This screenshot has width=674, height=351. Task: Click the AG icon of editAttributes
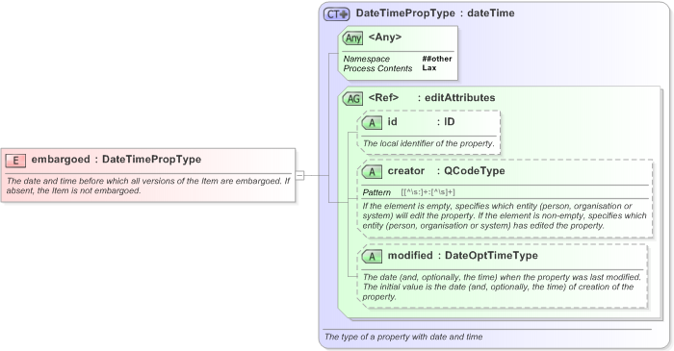pos(353,99)
